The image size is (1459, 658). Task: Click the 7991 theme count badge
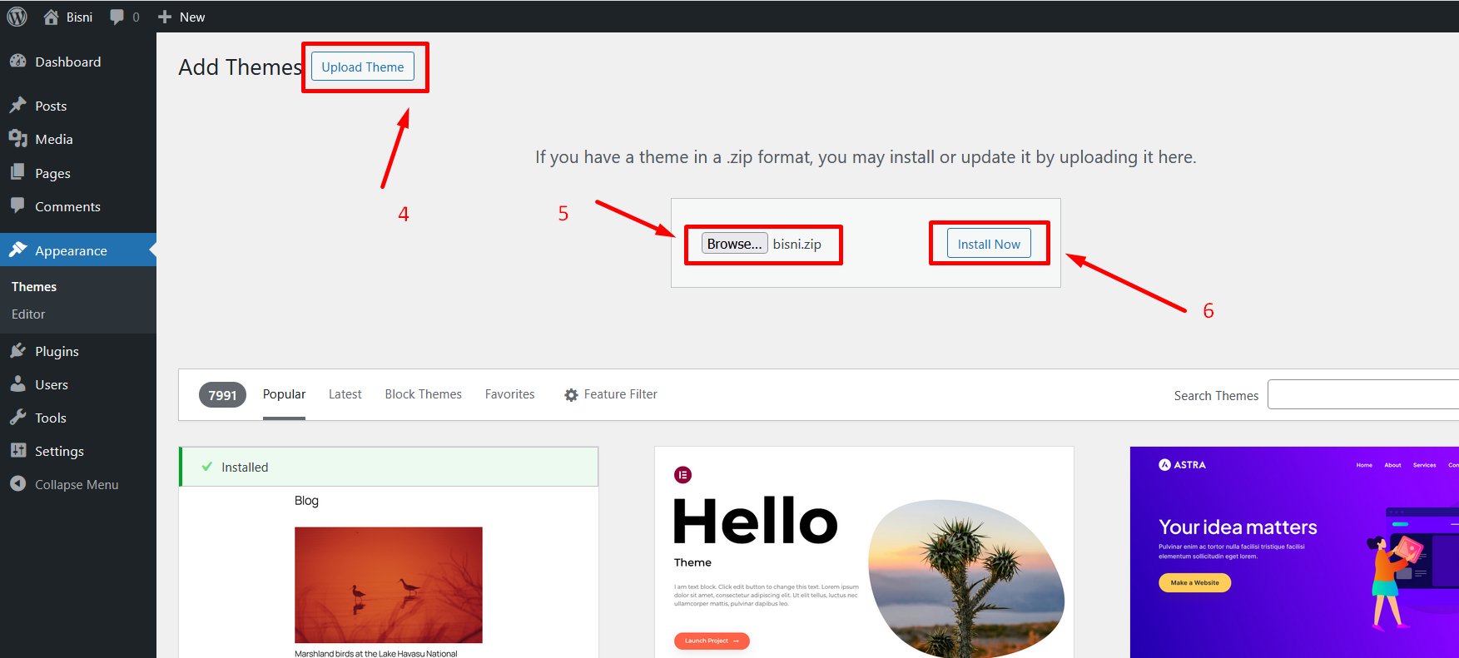click(x=222, y=395)
